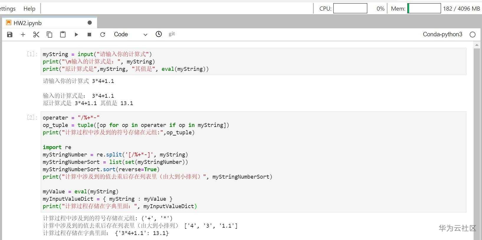Restart the kernel
This screenshot has width=482, height=240.
click(103, 35)
